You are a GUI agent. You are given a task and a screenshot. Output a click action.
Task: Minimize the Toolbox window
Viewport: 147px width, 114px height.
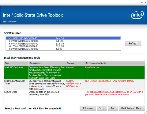(139, 3)
